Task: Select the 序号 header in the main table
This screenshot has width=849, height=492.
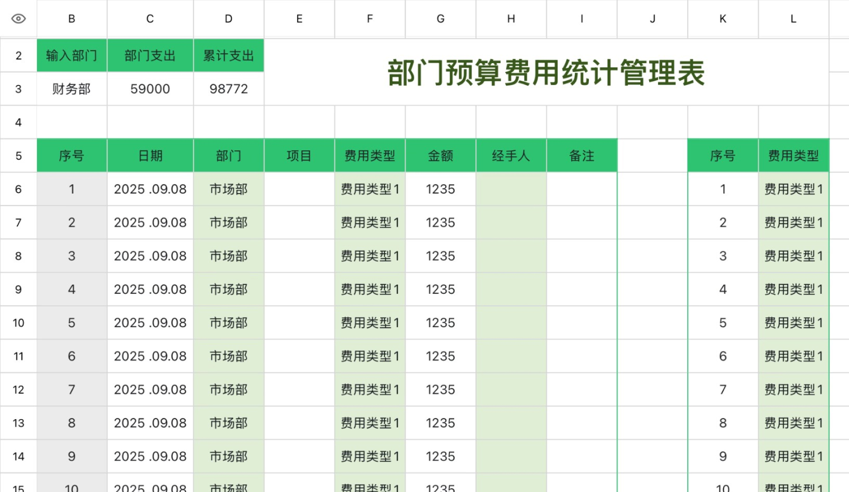Action: (x=71, y=155)
